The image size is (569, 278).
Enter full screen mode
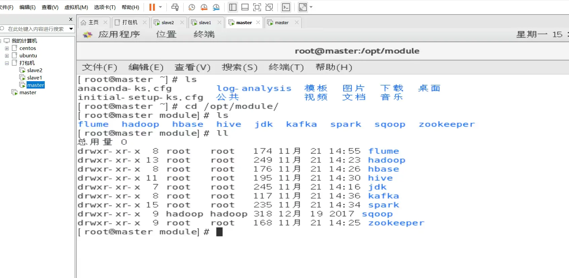(x=257, y=7)
